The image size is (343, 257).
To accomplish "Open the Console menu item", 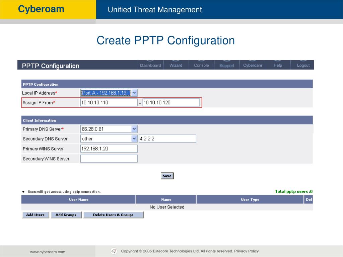I will tap(201, 65).
